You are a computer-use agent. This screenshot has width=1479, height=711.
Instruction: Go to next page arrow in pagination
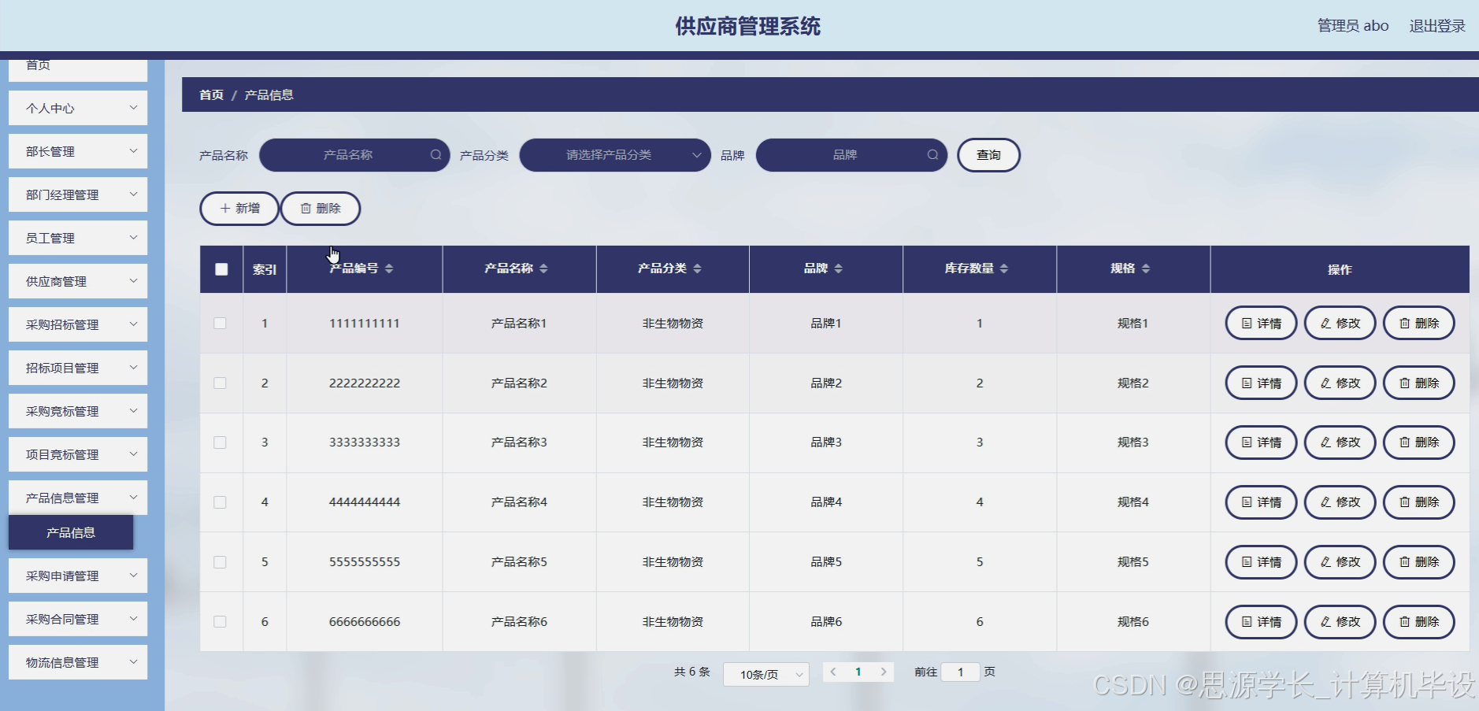click(x=884, y=672)
